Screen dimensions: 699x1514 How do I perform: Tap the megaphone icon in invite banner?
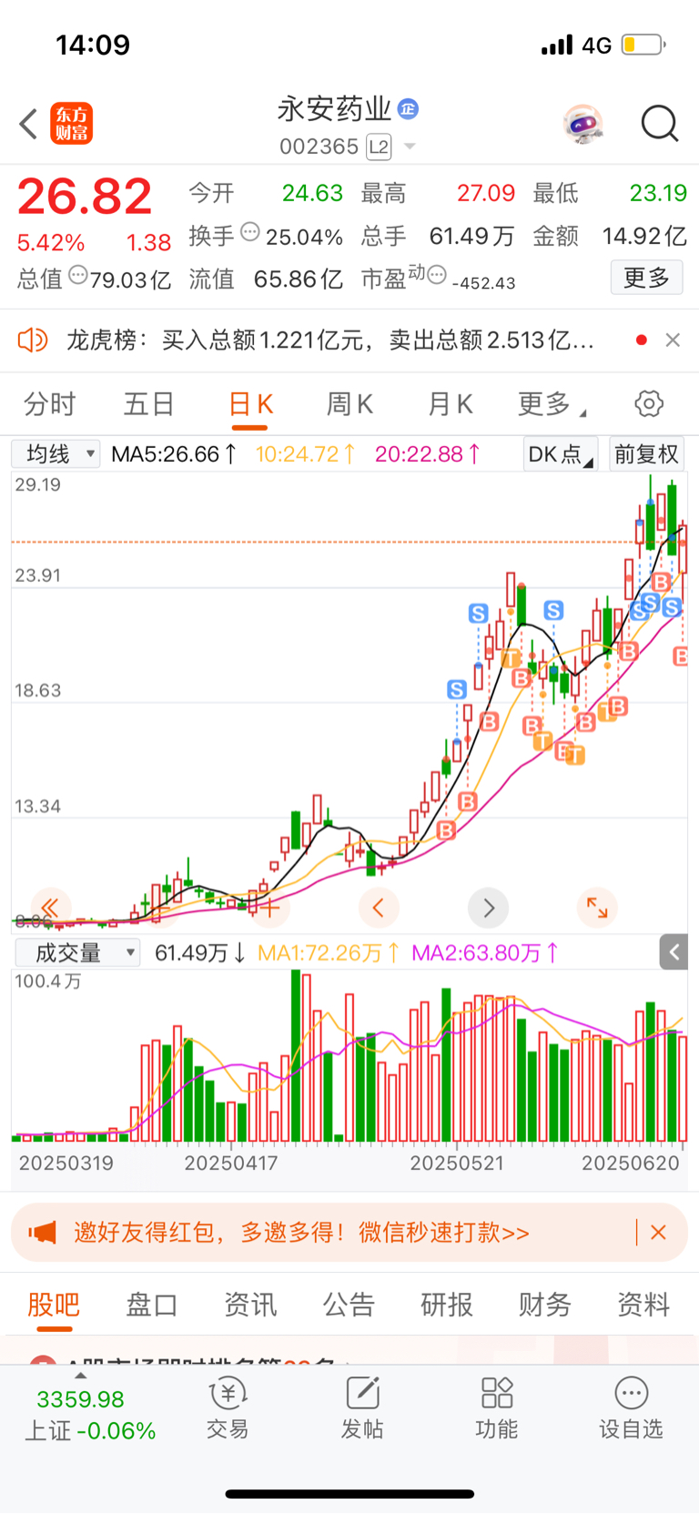(x=42, y=1233)
